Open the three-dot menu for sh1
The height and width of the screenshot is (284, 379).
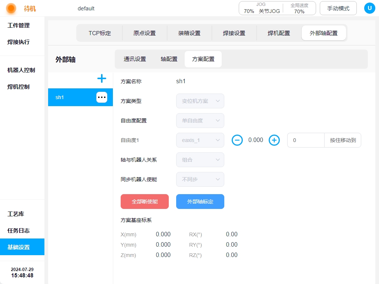(102, 97)
